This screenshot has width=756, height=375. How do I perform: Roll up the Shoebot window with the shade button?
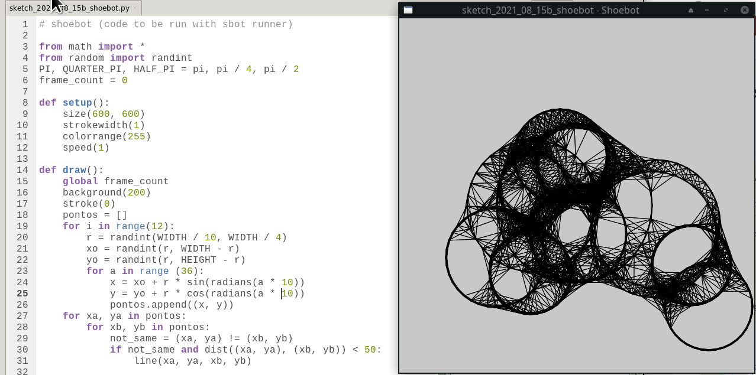pyautogui.click(x=690, y=10)
